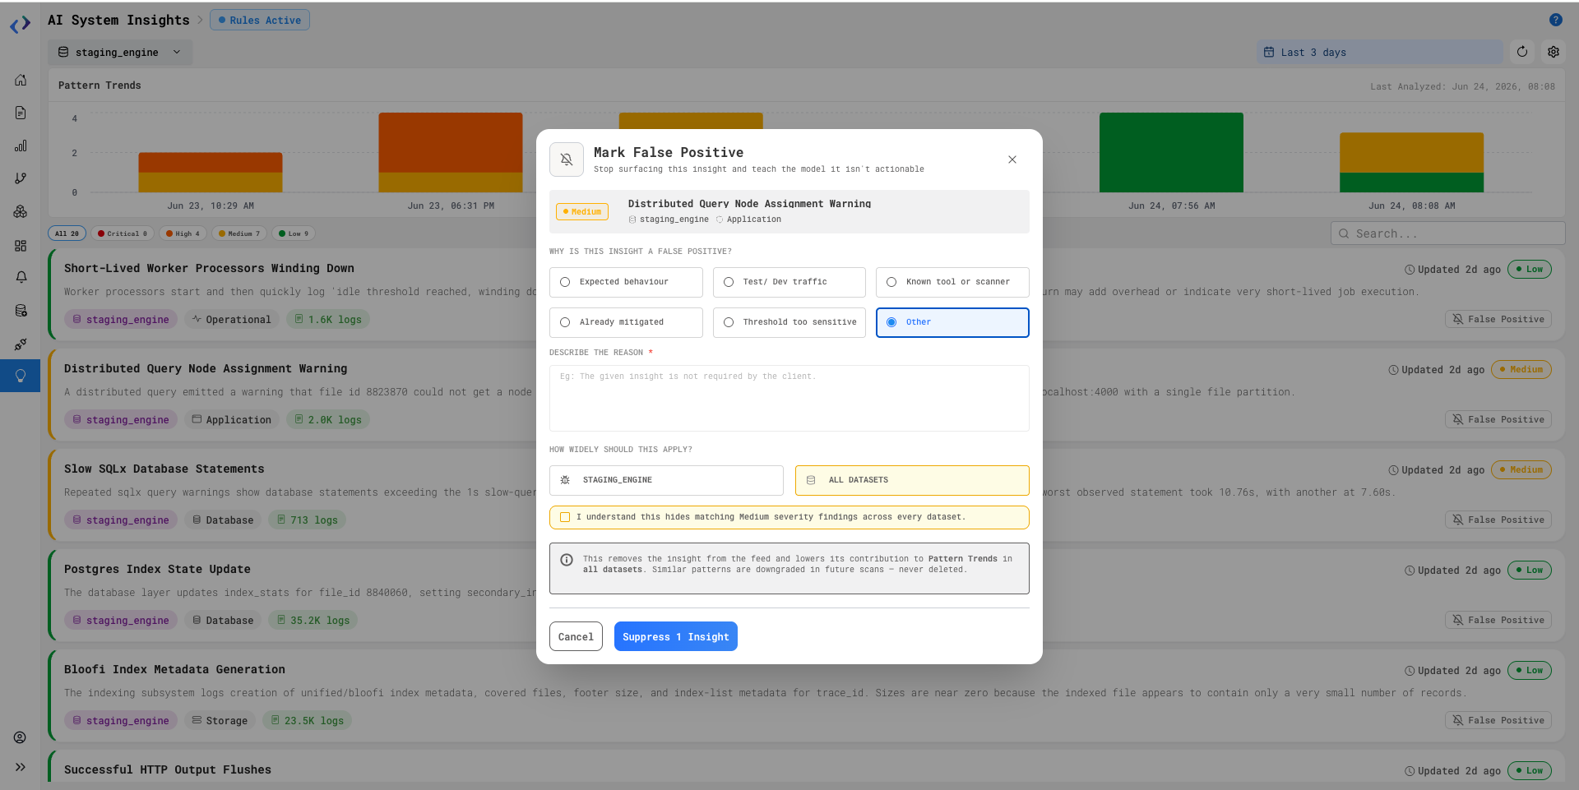Open the bar chart metrics icon in sidebar
This screenshot has width=1579, height=790.
point(21,146)
